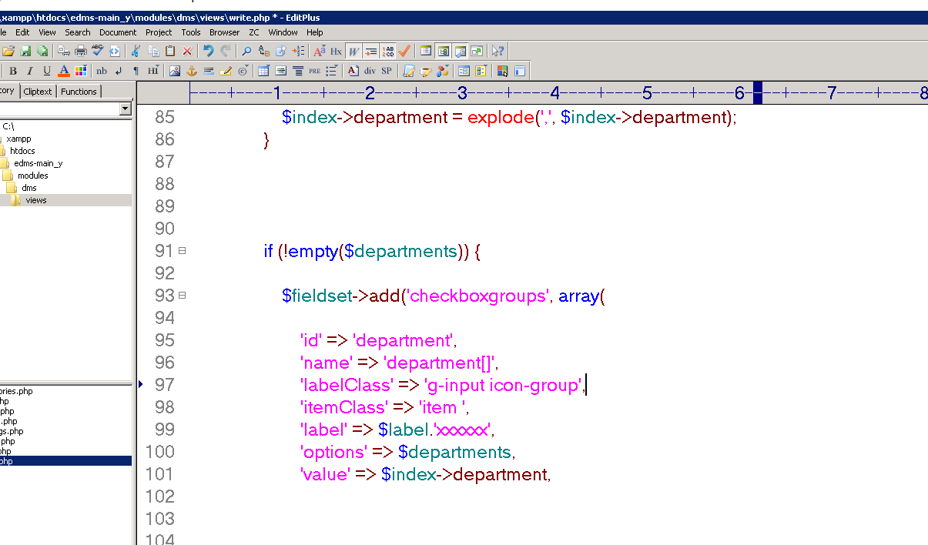Viewport: 928px width, 545px height.
Task: Open a file with the folder icon
Action: 9,51
